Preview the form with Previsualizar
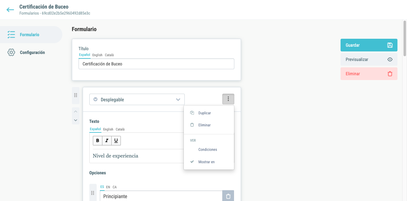The width and height of the screenshot is (407, 201). [369, 59]
